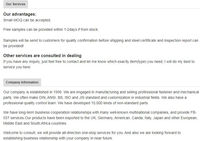Click the free samples within 1-2days sentence
The height and width of the screenshot is (141, 214).
point(51,29)
